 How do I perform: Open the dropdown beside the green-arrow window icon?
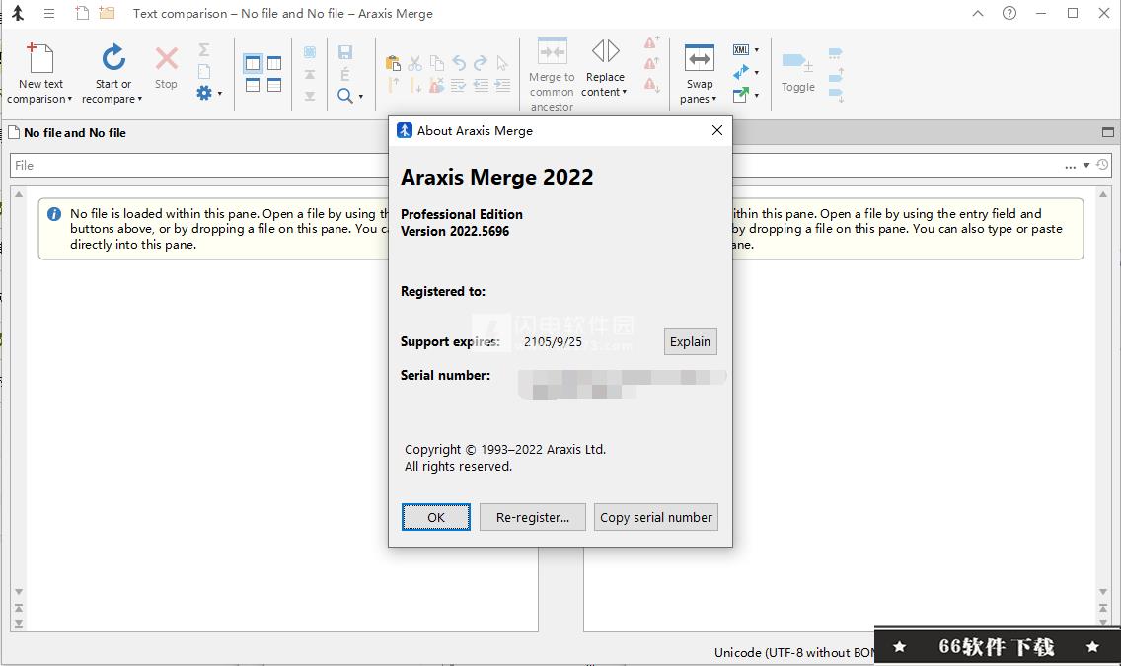coord(757,95)
